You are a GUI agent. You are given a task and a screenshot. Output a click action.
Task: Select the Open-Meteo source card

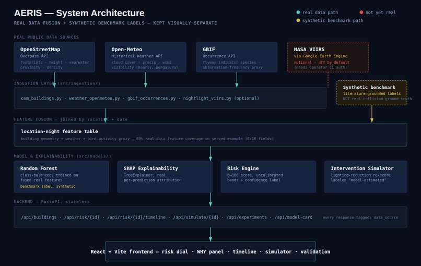pyautogui.click(x=146, y=57)
